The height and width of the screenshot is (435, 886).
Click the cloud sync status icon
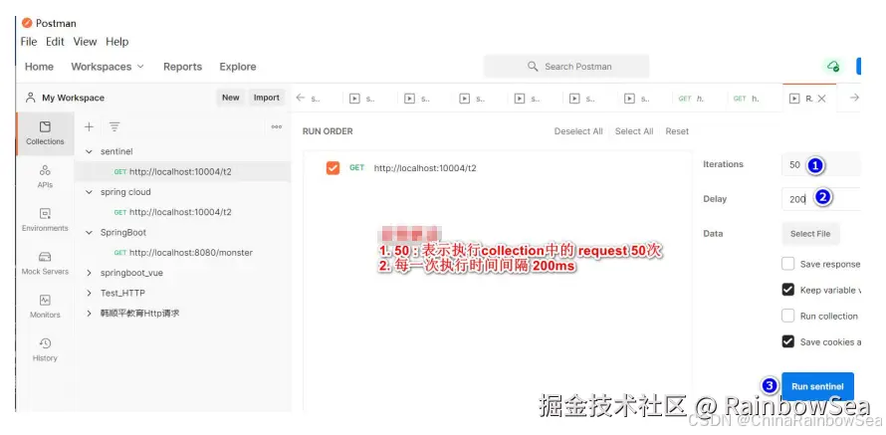833,66
